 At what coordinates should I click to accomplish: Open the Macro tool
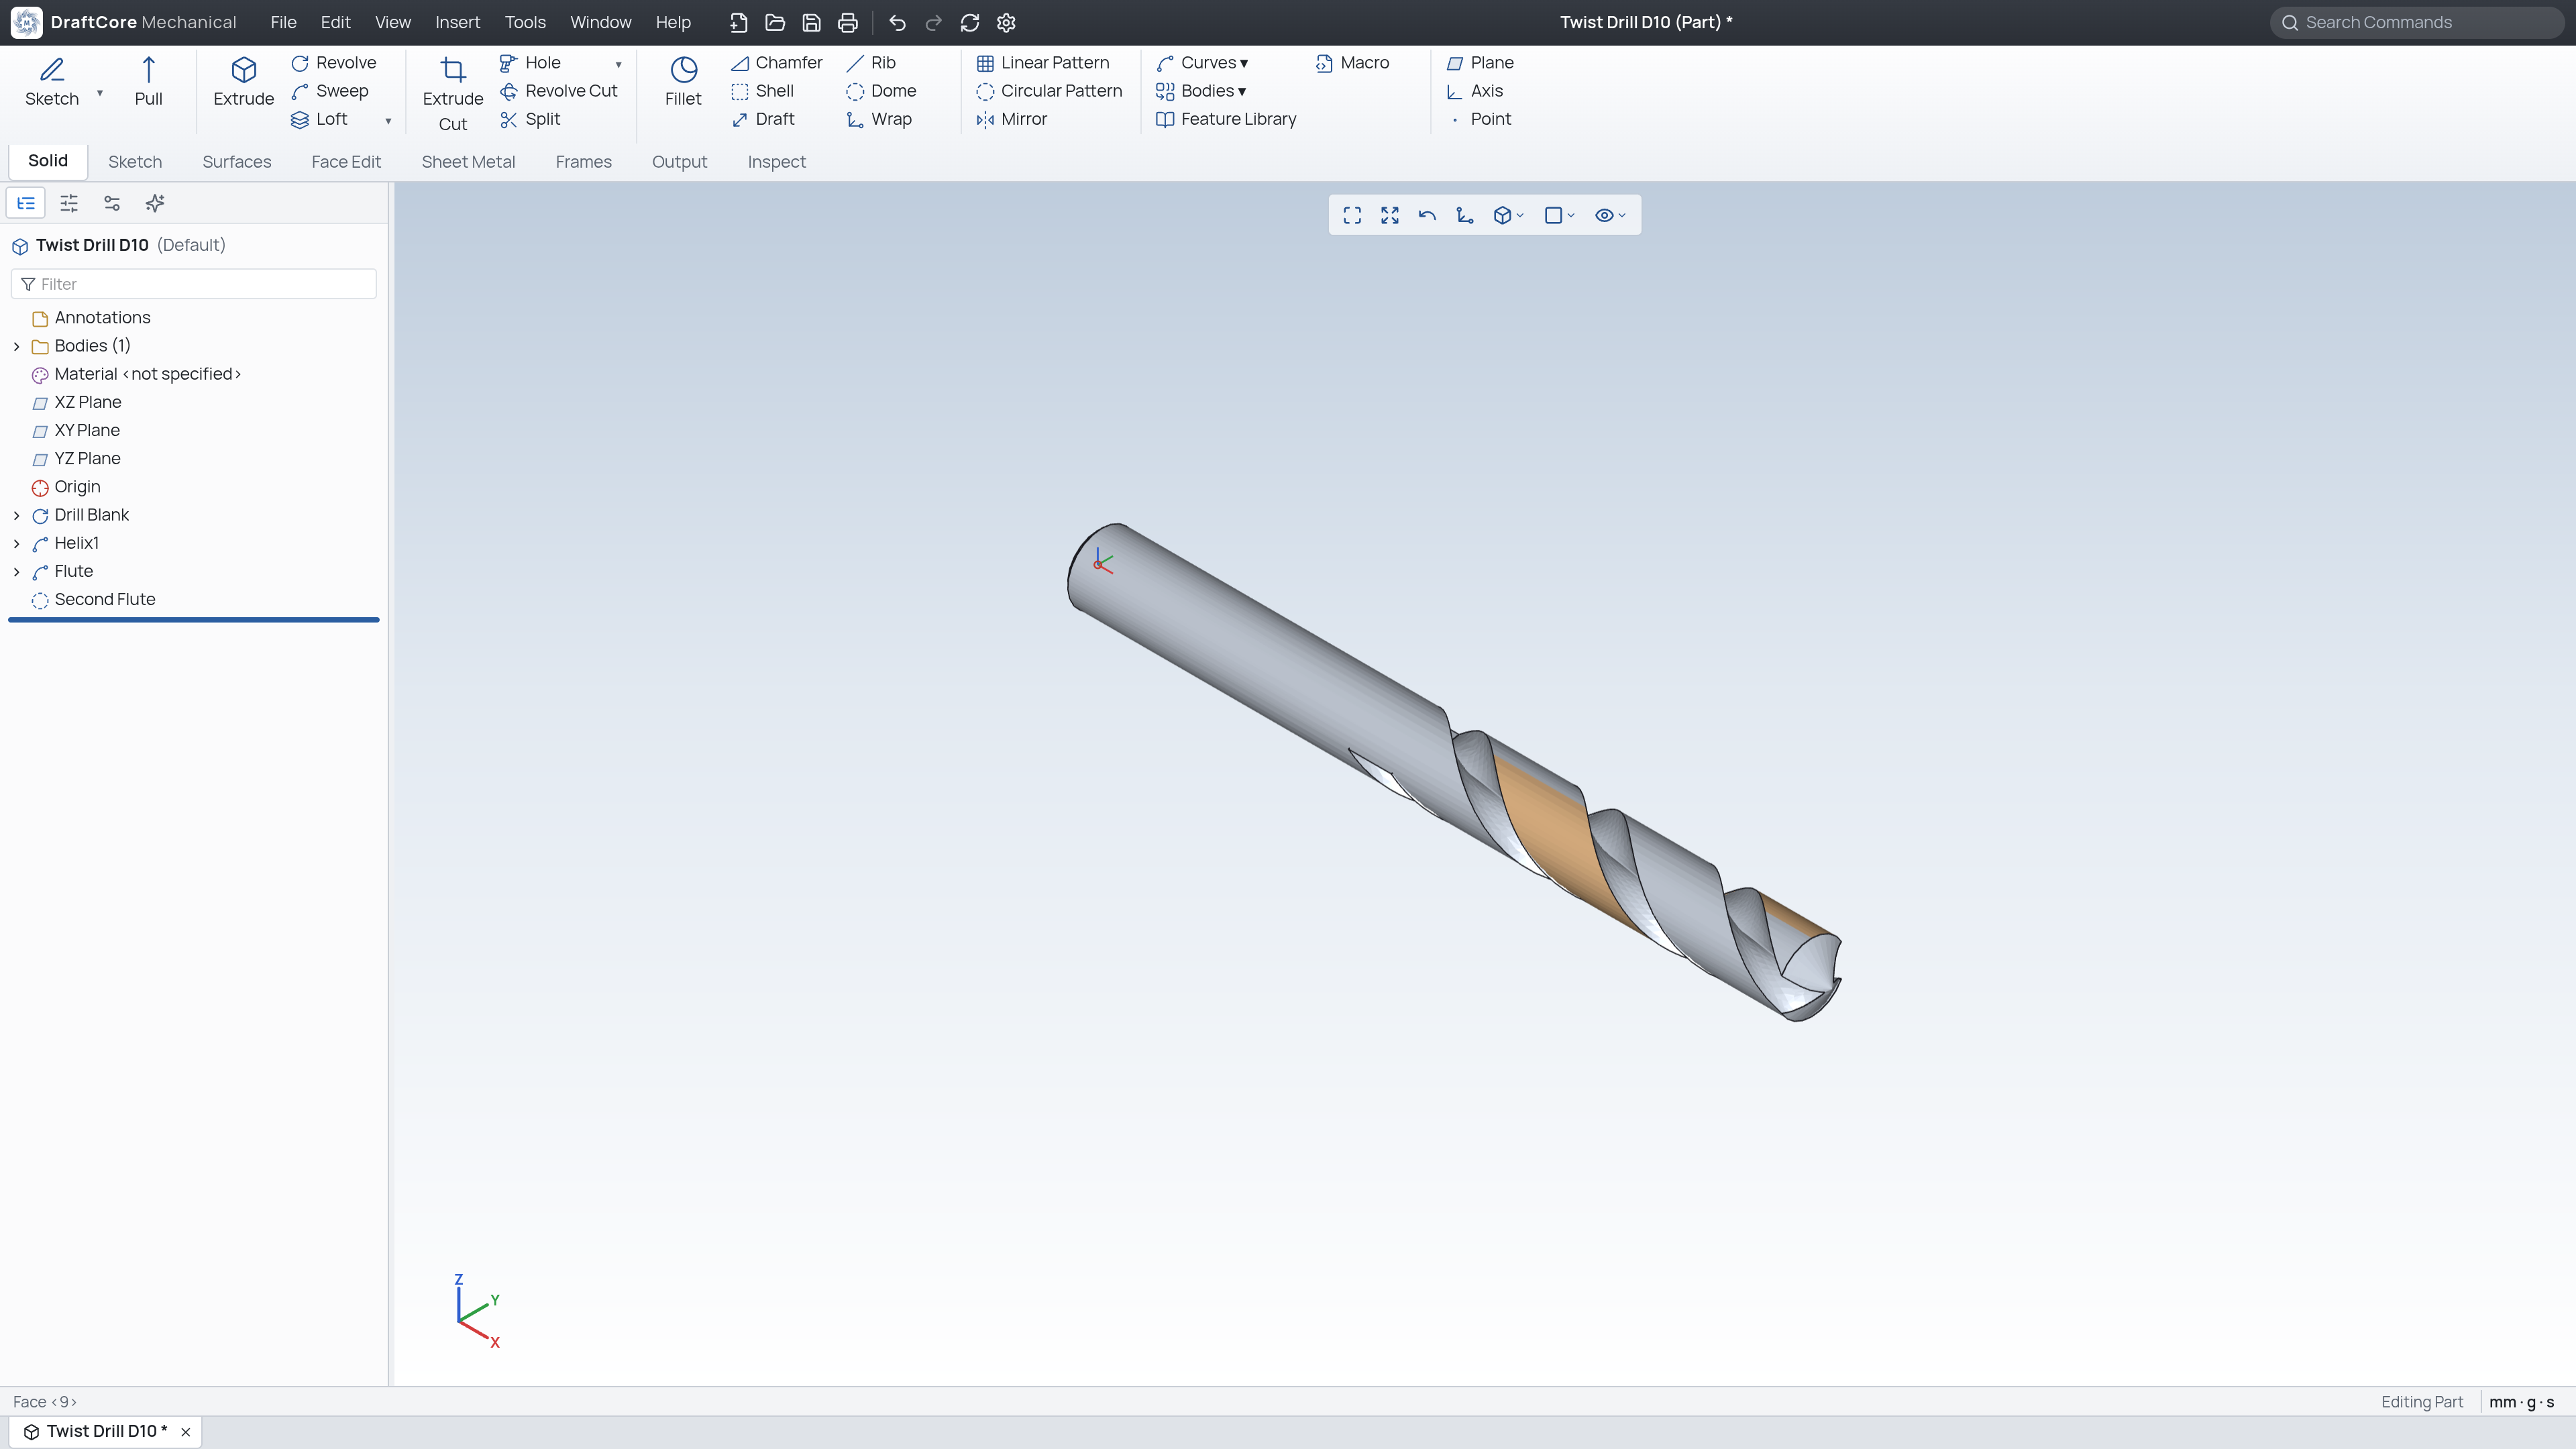[1353, 63]
